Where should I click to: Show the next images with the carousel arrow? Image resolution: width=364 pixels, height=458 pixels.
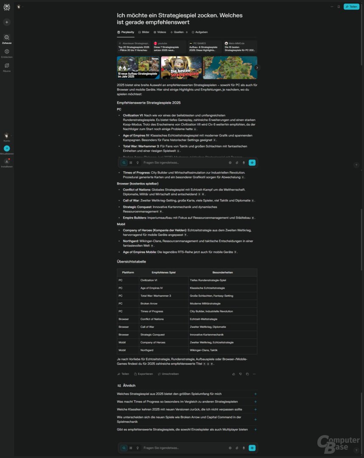tap(257, 68)
